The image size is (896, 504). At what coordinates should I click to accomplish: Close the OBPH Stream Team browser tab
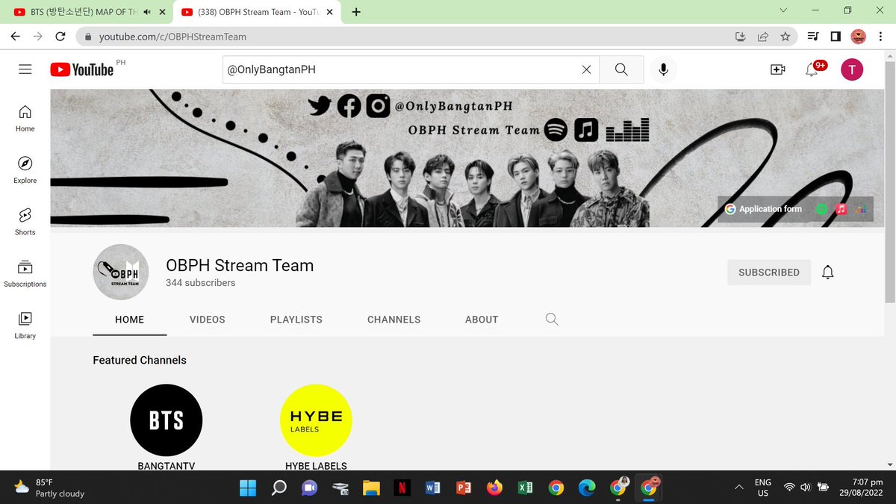pos(329,12)
